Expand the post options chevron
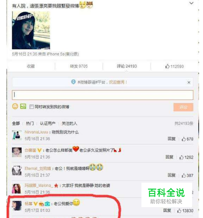This screenshot has height=218, width=203. (x=191, y=3)
